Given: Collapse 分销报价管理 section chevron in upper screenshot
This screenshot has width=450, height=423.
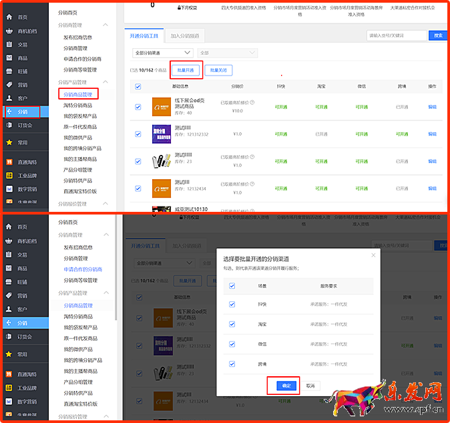Looking at the screenshot, I should click(105, 204).
